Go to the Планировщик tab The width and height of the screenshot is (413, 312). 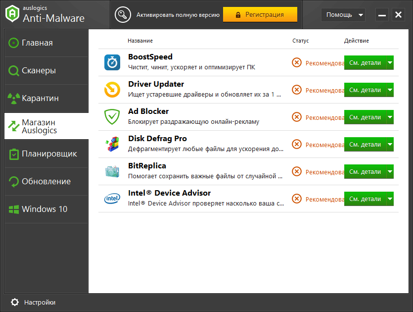[49, 154]
